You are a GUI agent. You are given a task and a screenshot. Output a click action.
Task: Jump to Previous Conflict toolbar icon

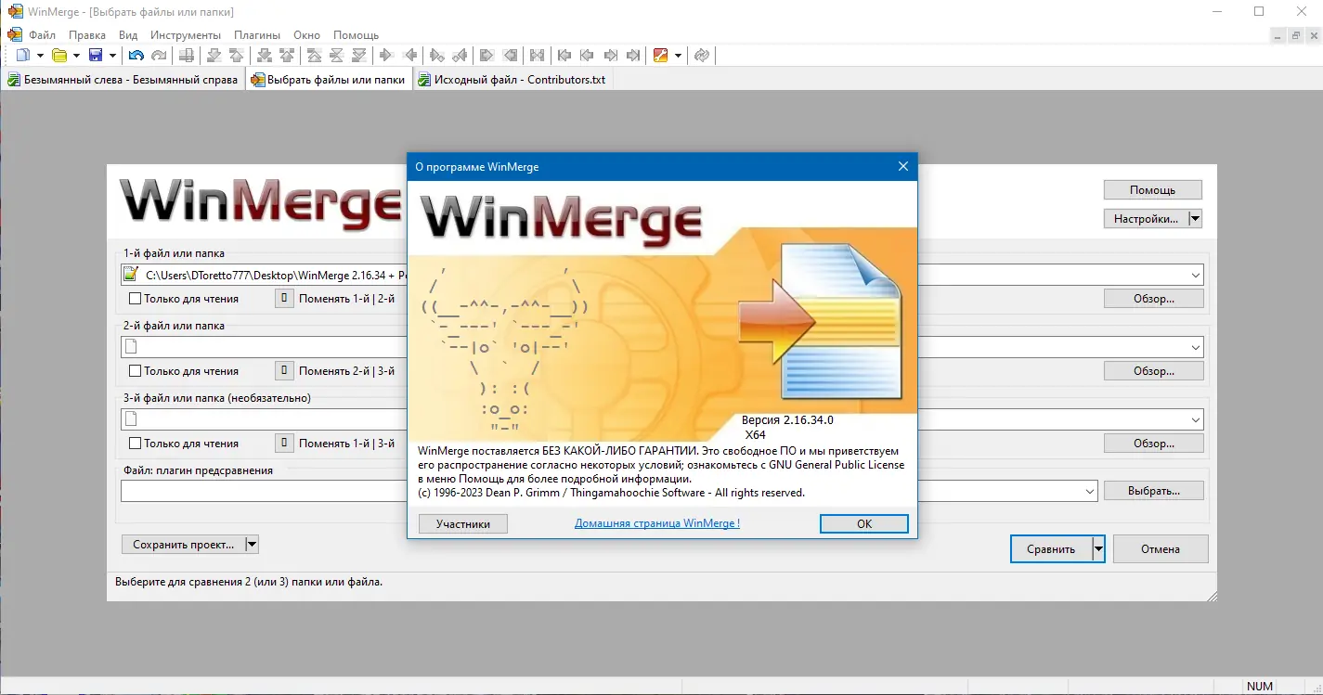(287, 56)
